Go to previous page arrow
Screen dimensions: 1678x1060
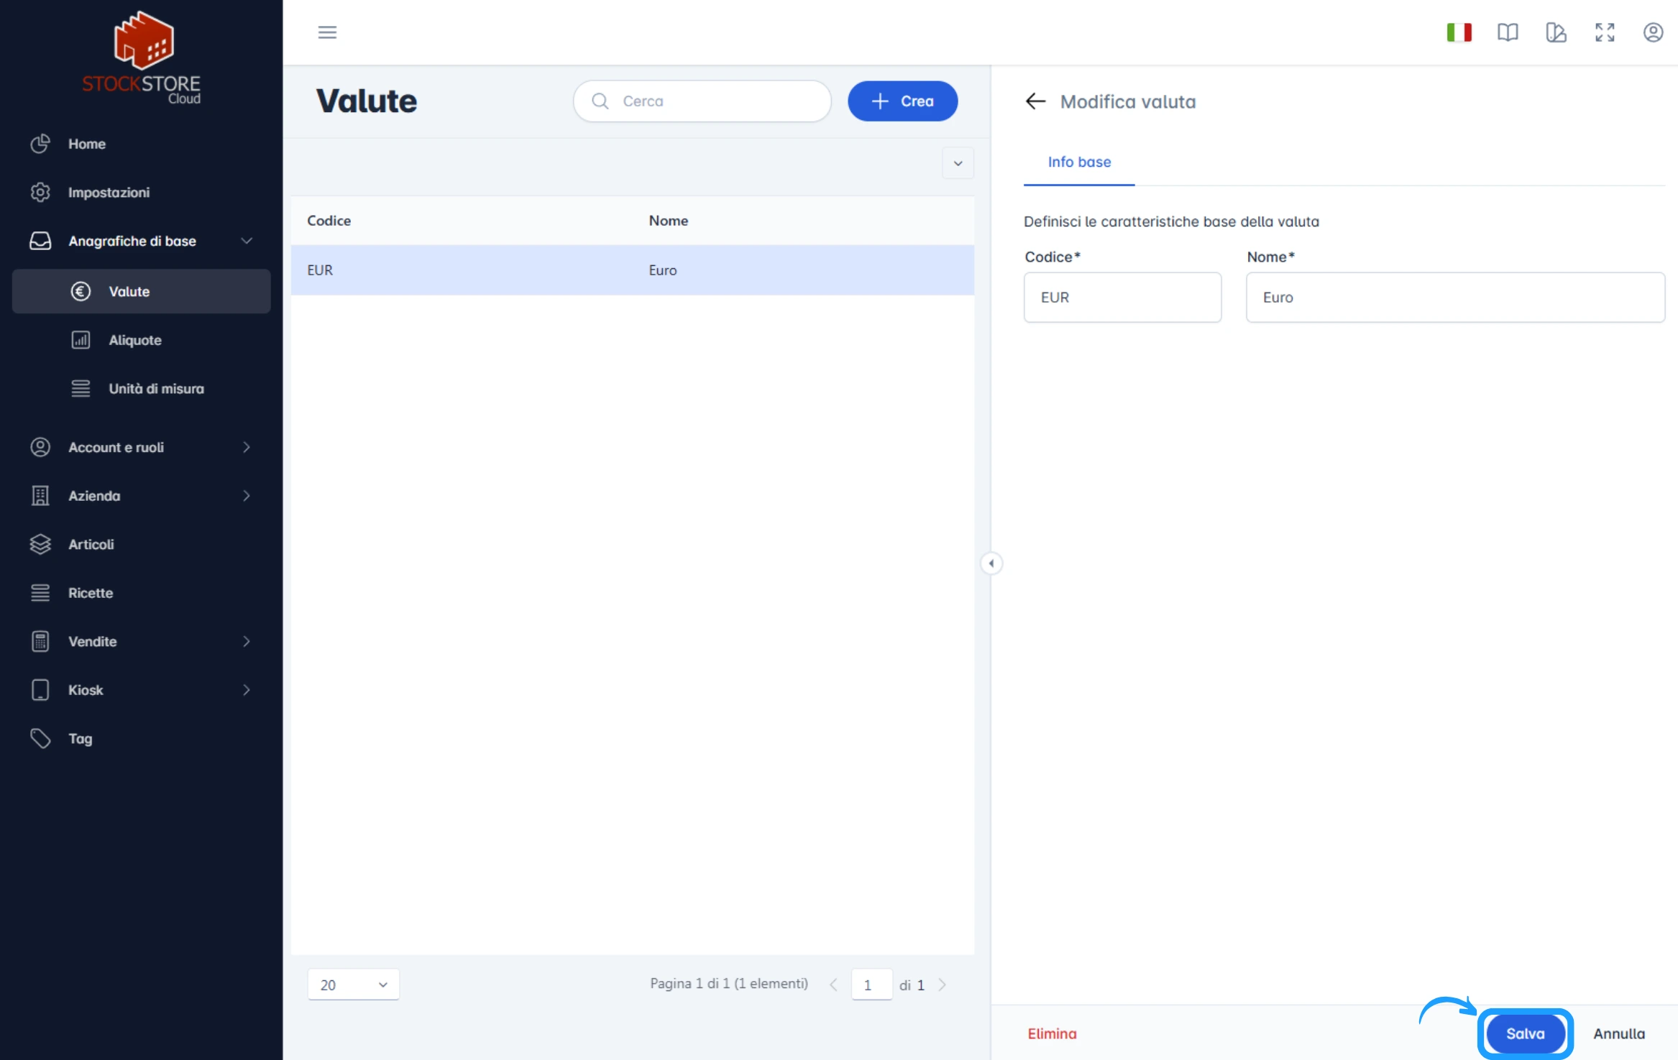pos(833,985)
